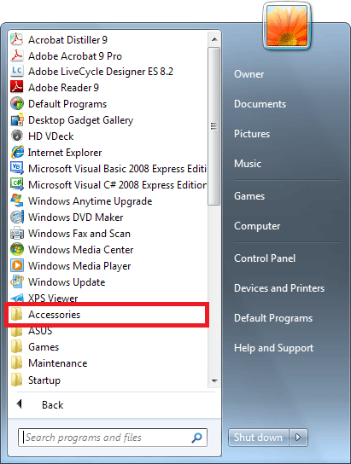Click the magnifier search icon
The height and width of the screenshot is (464, 351).
click(x=196, y=438)
